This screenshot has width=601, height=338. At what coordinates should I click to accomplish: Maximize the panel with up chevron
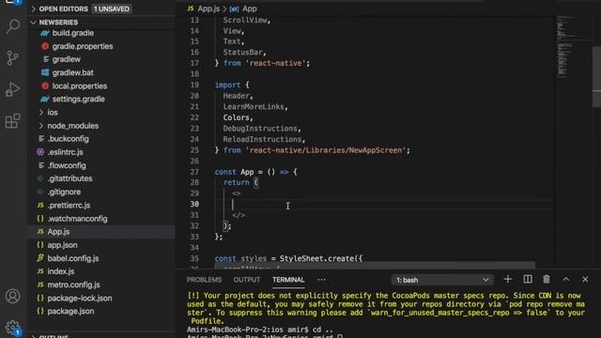(565, 280)
